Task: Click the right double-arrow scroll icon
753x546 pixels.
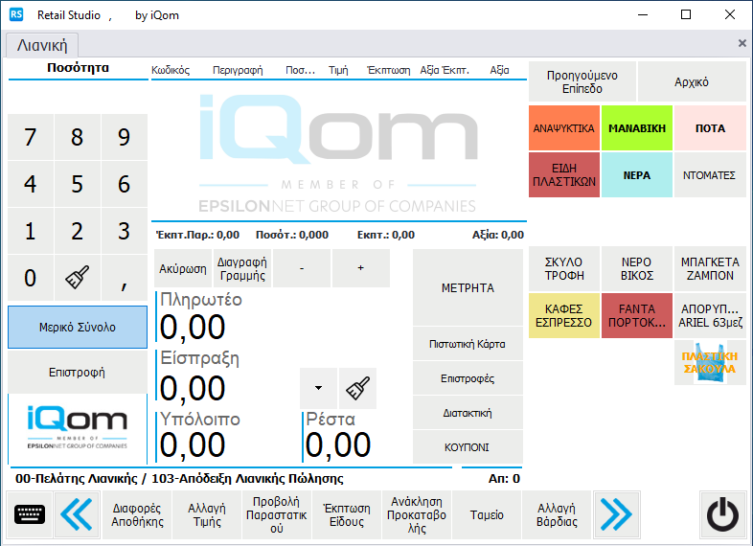Action: [615, 515]
